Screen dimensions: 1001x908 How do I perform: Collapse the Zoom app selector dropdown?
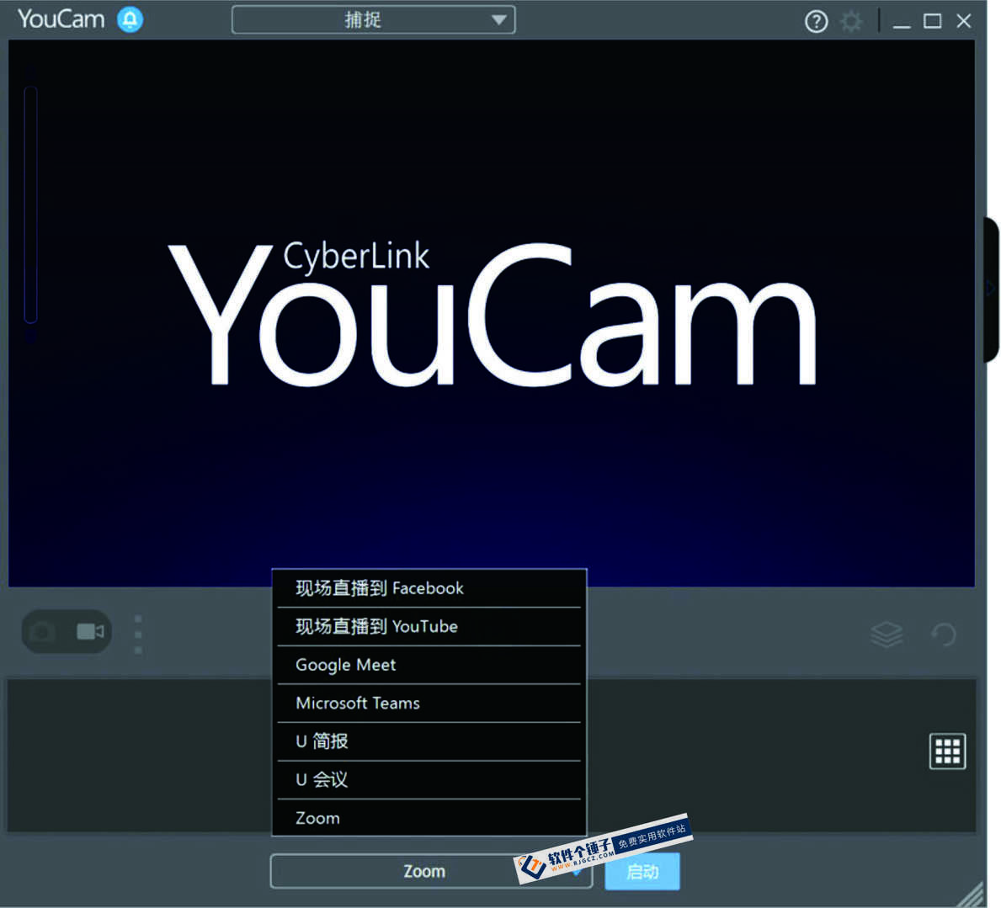[431, 871]
